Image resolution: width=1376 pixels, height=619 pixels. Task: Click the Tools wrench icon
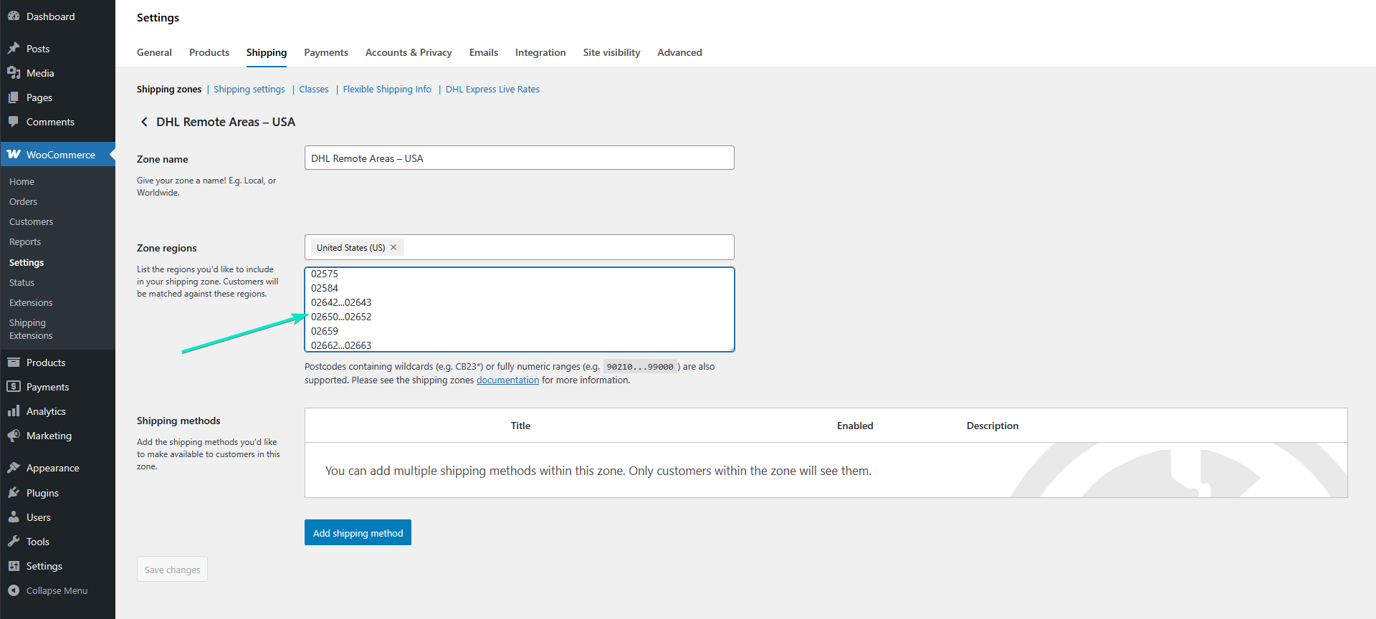(x=14, y=541)
